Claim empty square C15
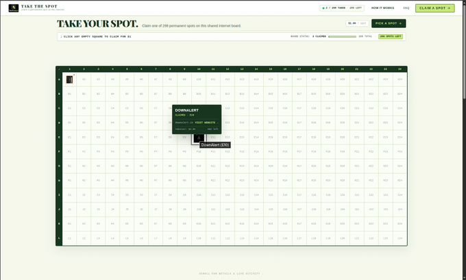 point(271,108)
